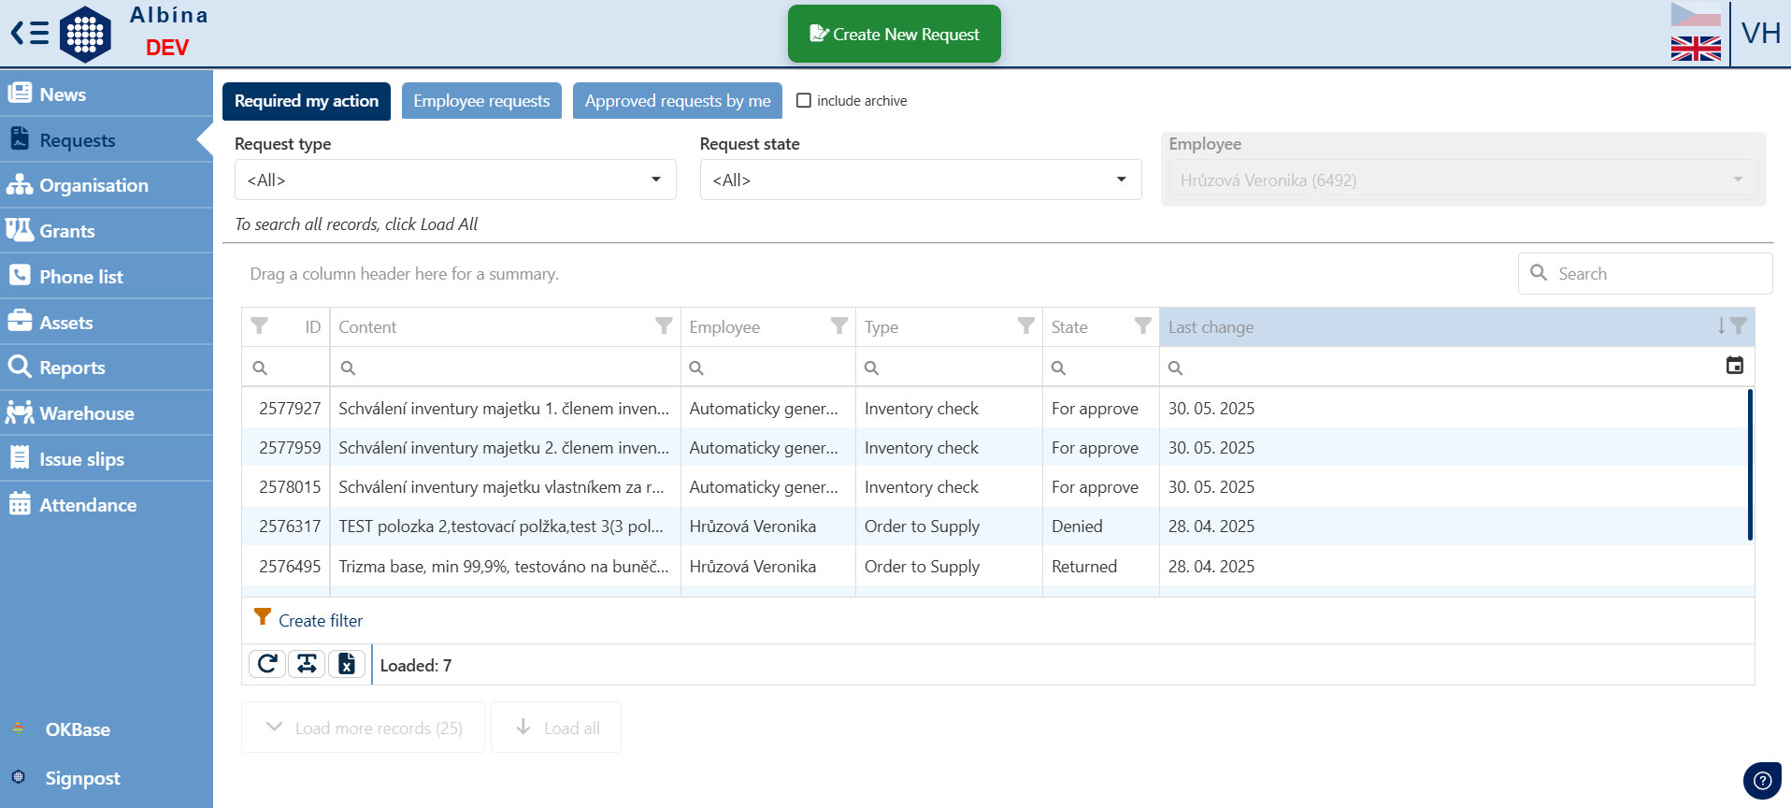Click Type filter row search field

pyautogui.click(x=950, y=368)
